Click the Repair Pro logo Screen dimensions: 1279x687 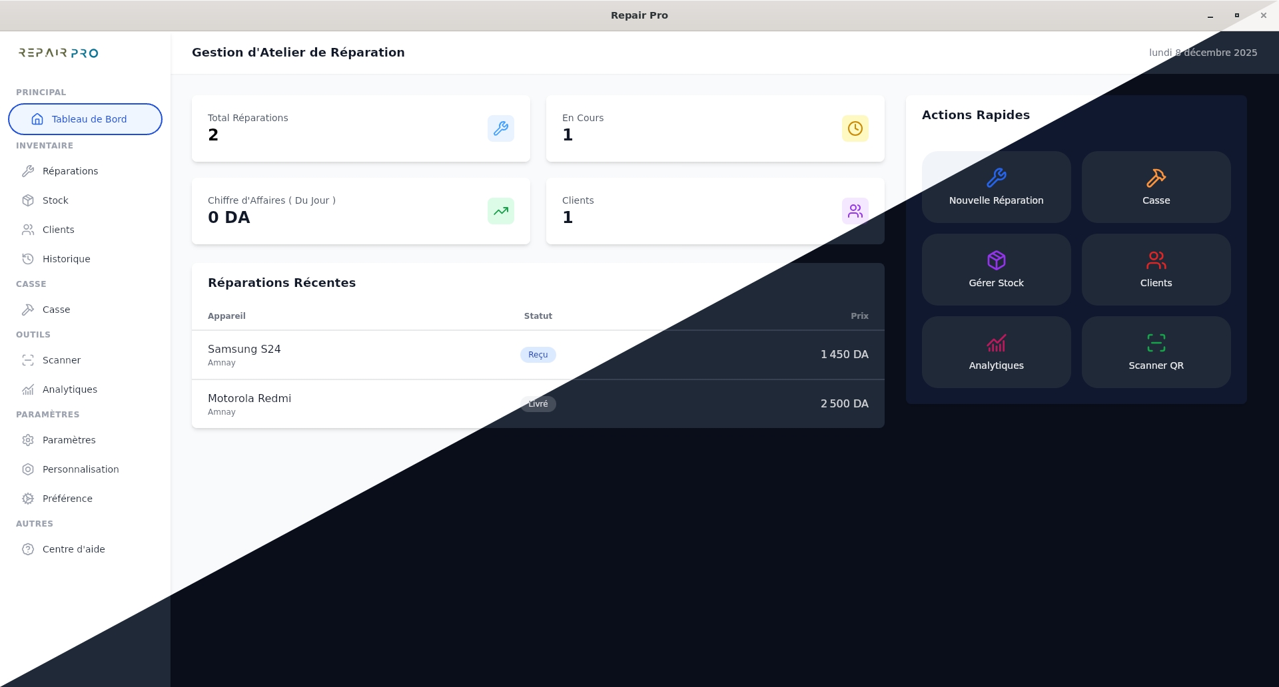pyautogui.click(x=57, y=53)
